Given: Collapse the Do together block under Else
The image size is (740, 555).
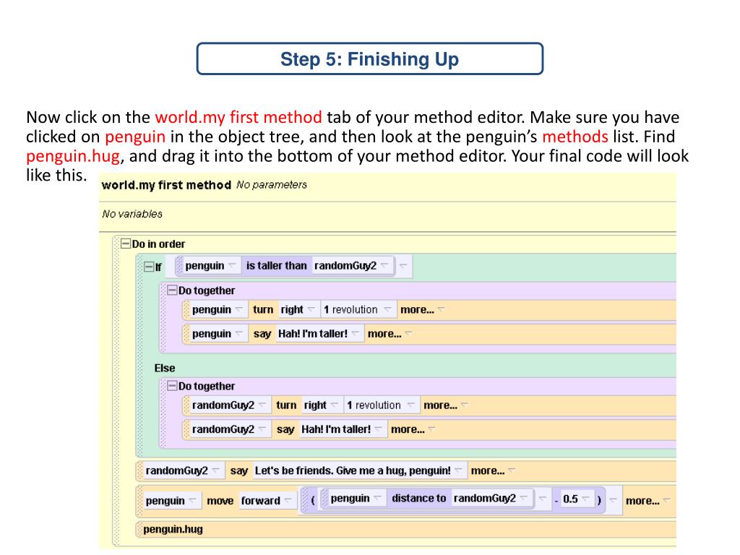Looking at the screenshot, I should [x=172, y=386].
